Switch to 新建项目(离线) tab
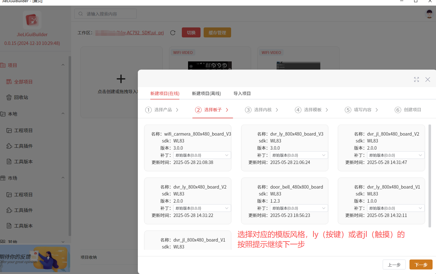436x274 pixels. point(206,94)
